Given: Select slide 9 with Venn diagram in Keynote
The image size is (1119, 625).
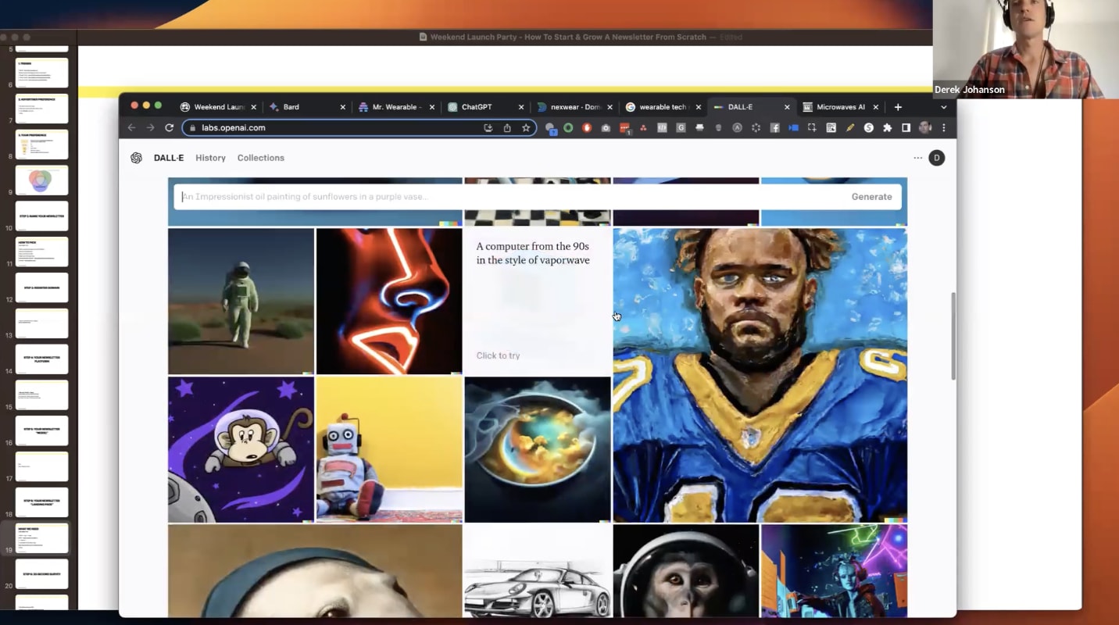Looking at the screenshot, I should click(41, 180).
